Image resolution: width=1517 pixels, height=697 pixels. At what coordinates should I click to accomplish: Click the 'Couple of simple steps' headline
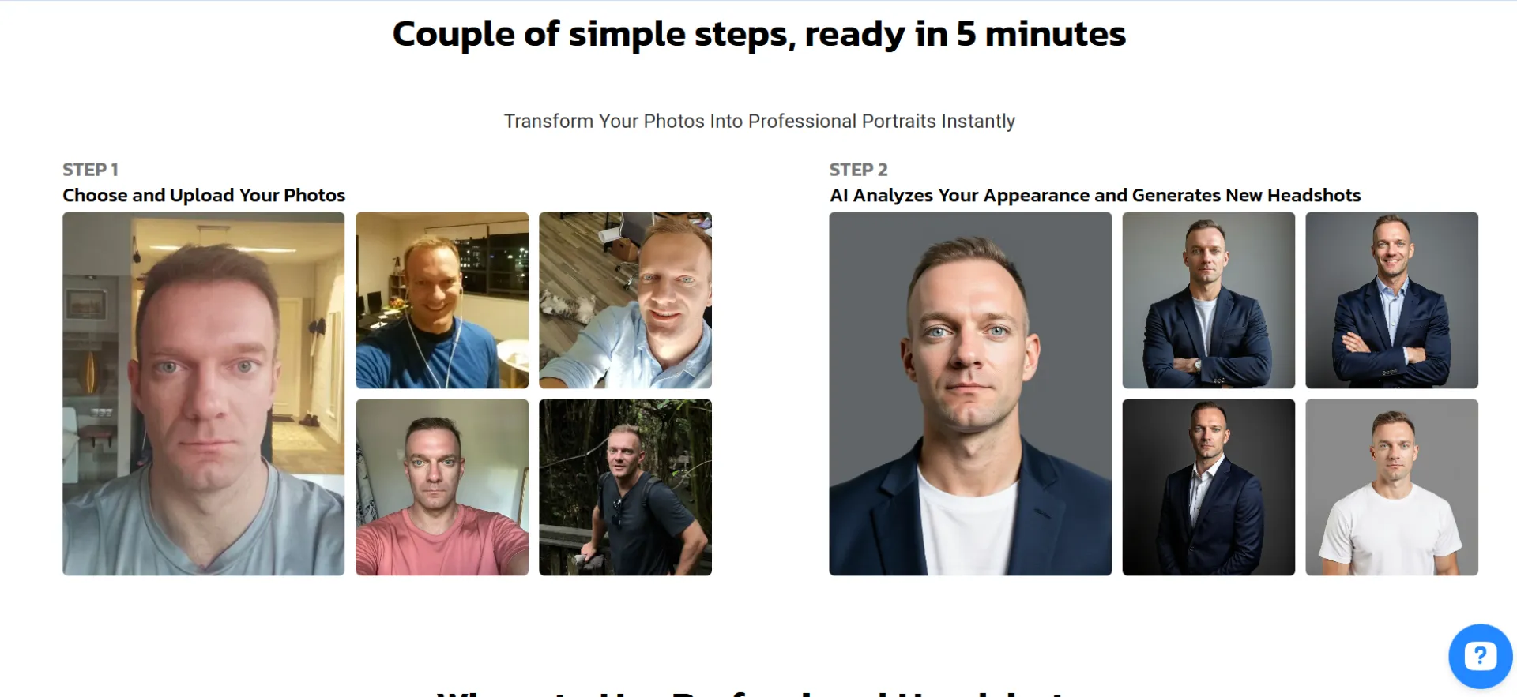759,34
